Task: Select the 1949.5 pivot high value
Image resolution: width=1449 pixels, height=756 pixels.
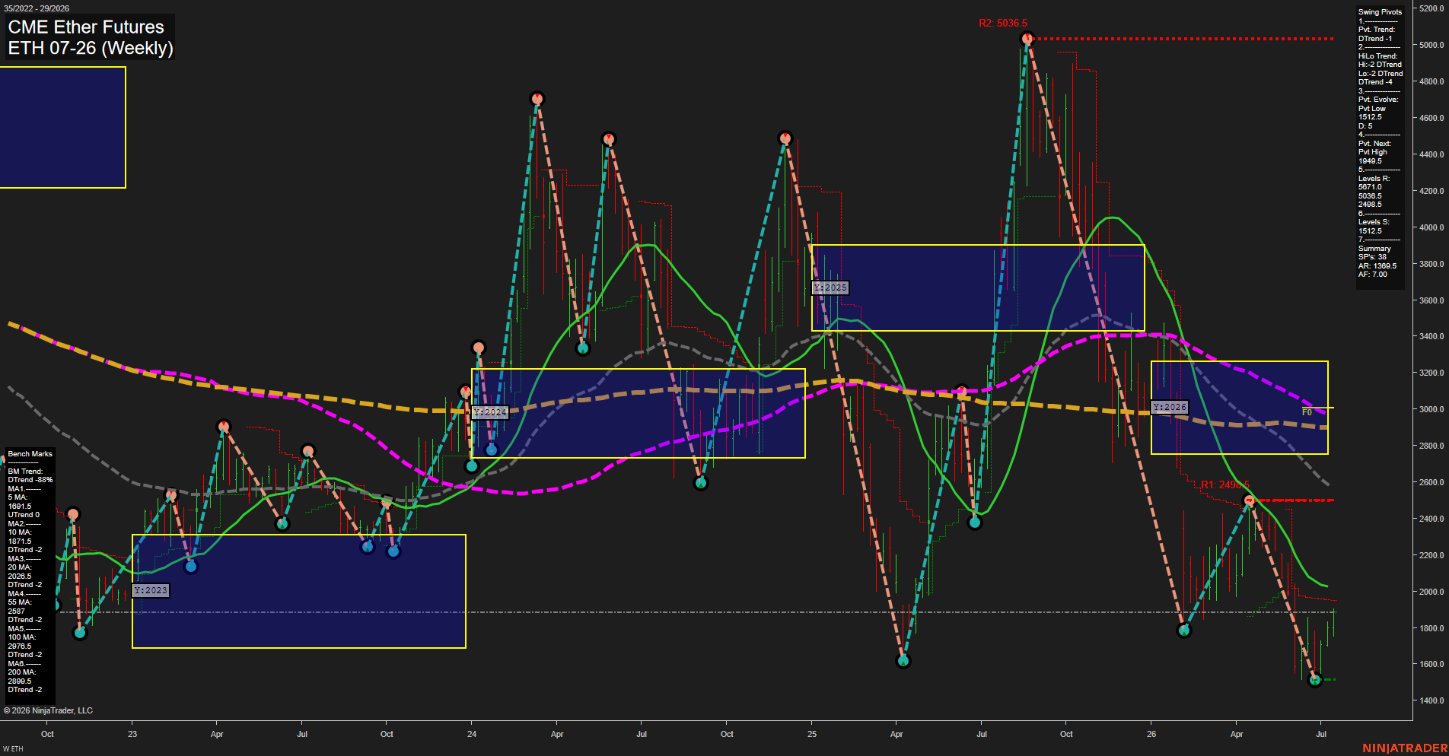Action: click(1370, 161)
